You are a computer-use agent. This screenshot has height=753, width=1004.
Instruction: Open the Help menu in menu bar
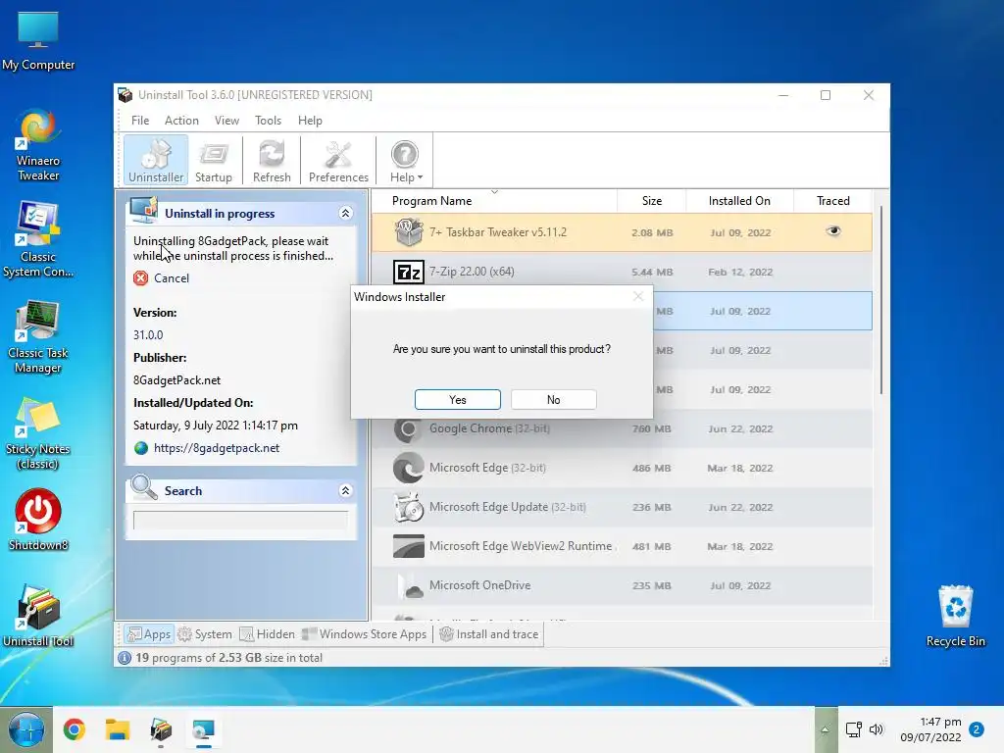point(310,121)
